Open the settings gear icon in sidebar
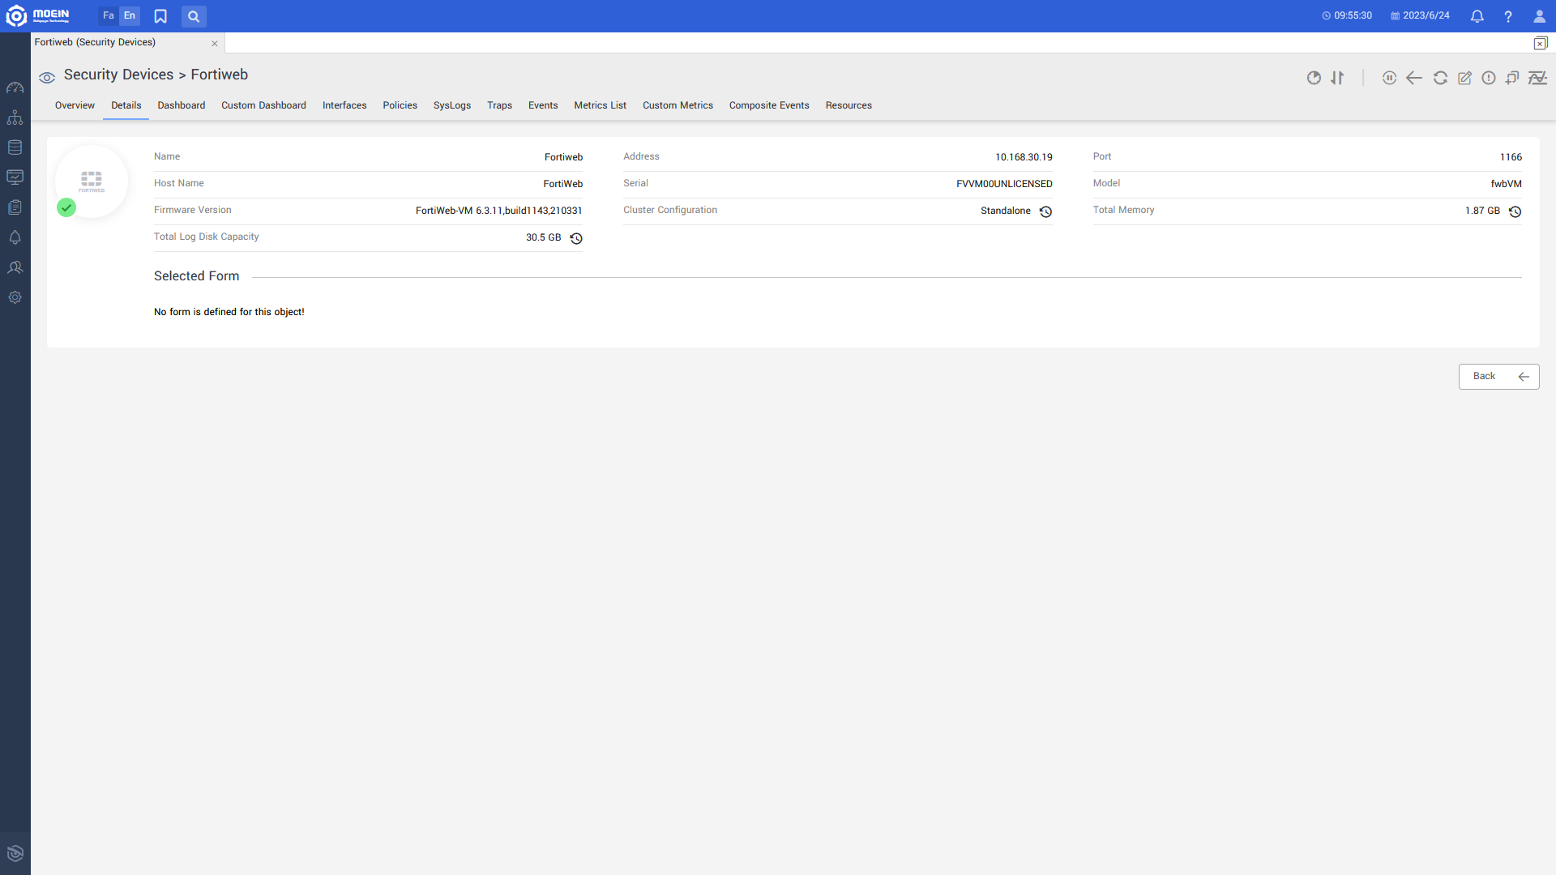The height and width of the screenshot is (875, 1556). click(x=15, y=297)
